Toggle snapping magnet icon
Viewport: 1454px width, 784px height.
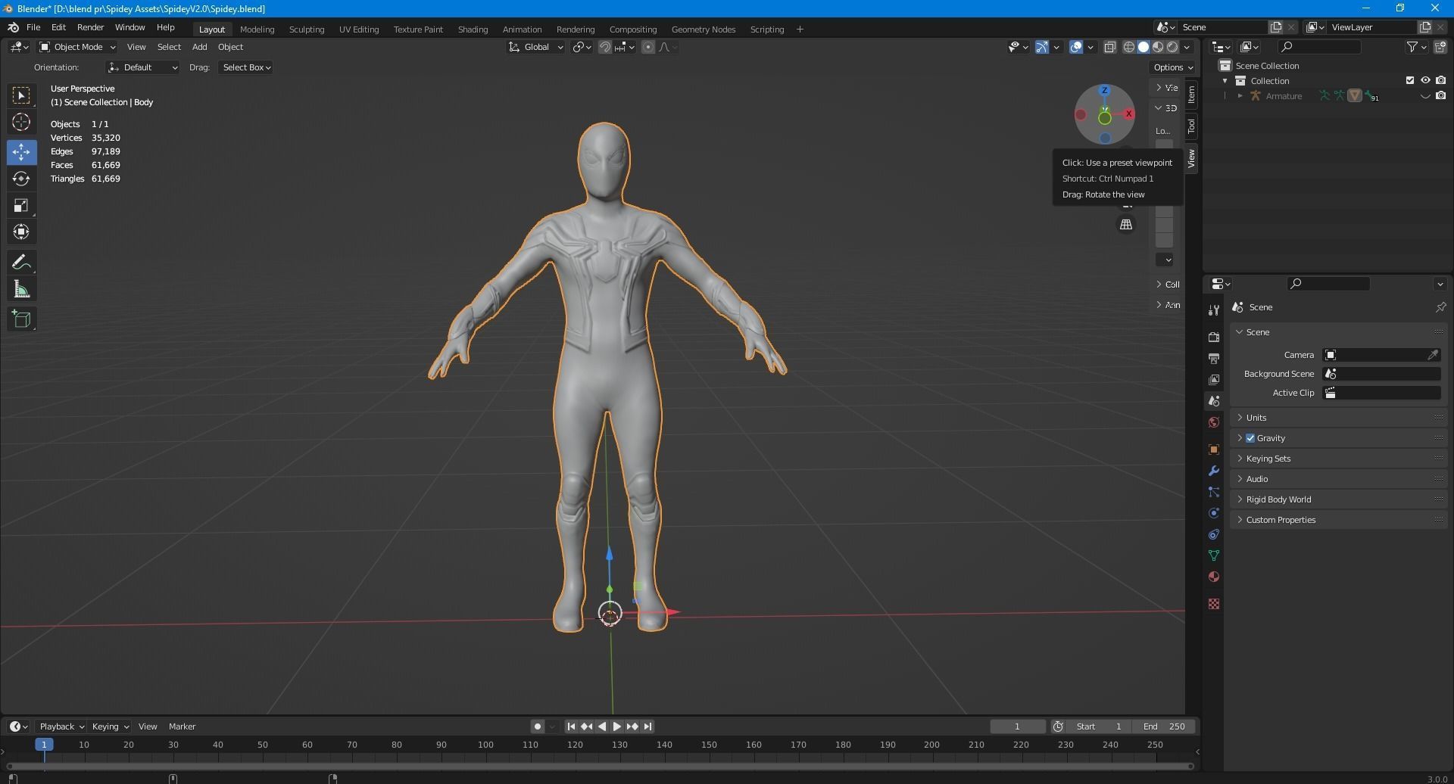605,47
